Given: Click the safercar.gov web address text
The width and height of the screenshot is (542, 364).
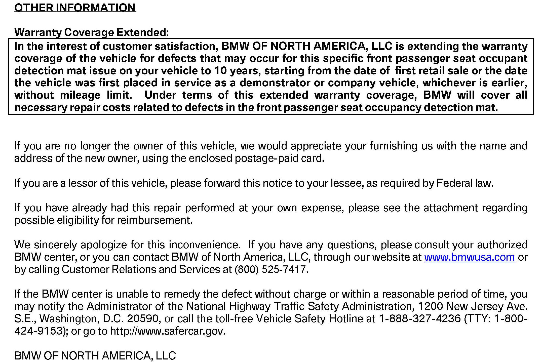Looking at the screenshot, I should [x=168, y=331].
